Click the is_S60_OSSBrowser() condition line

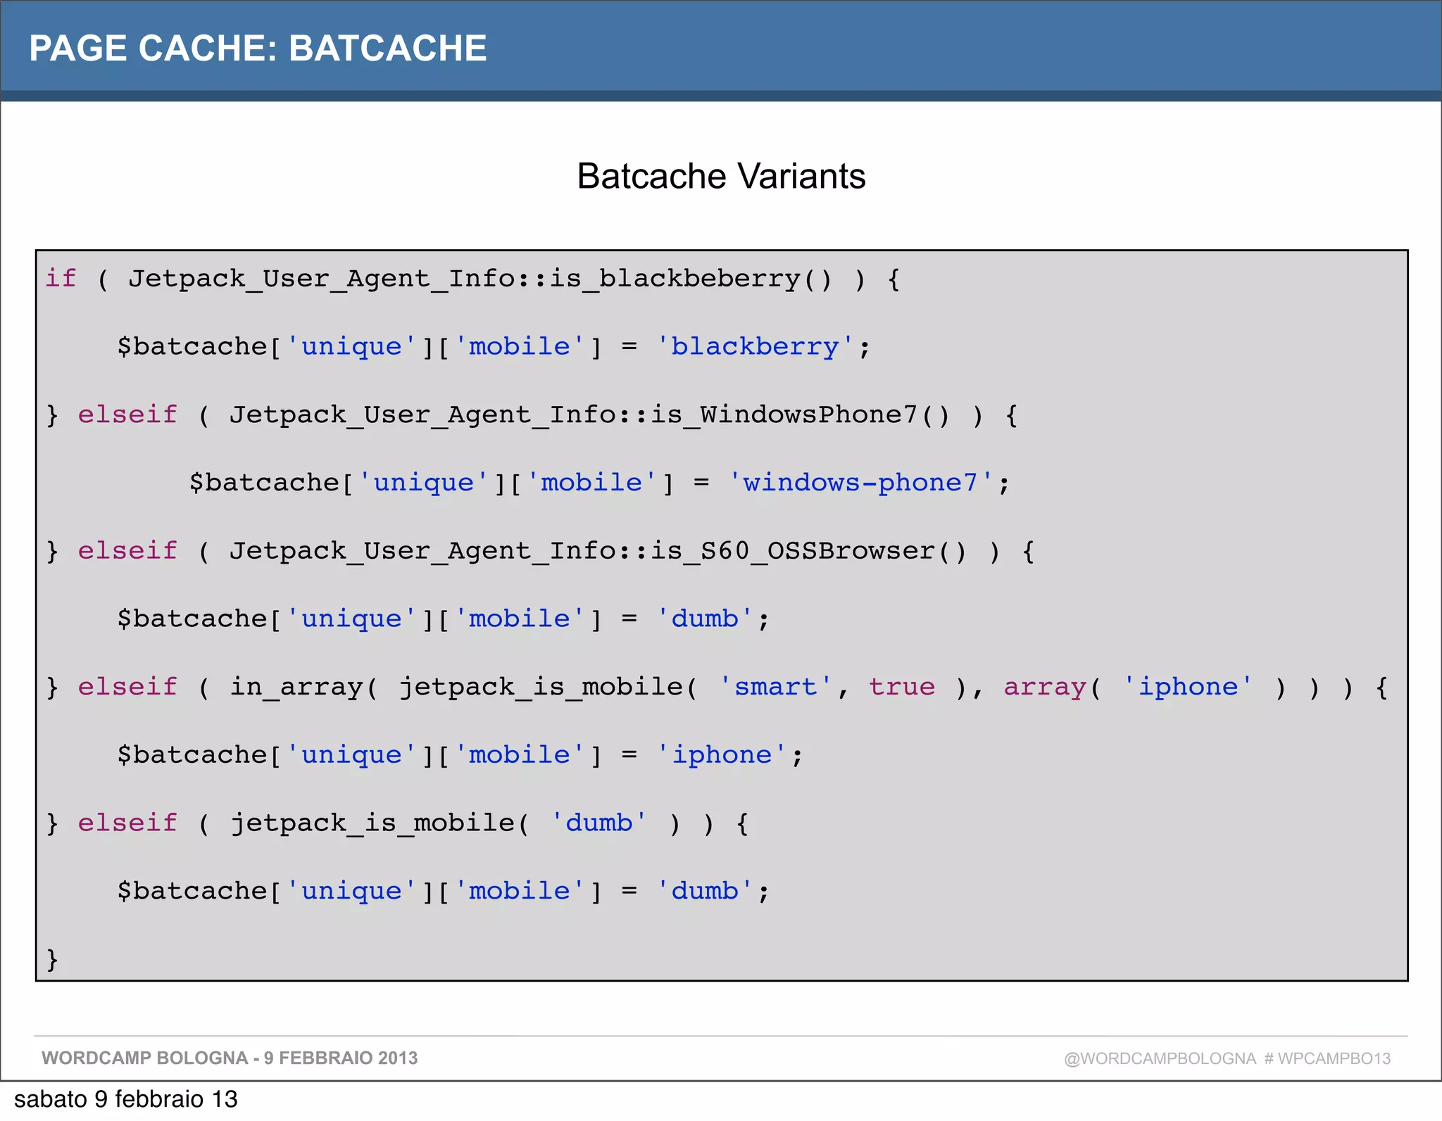pyautogui.click(x=540, y=550)
